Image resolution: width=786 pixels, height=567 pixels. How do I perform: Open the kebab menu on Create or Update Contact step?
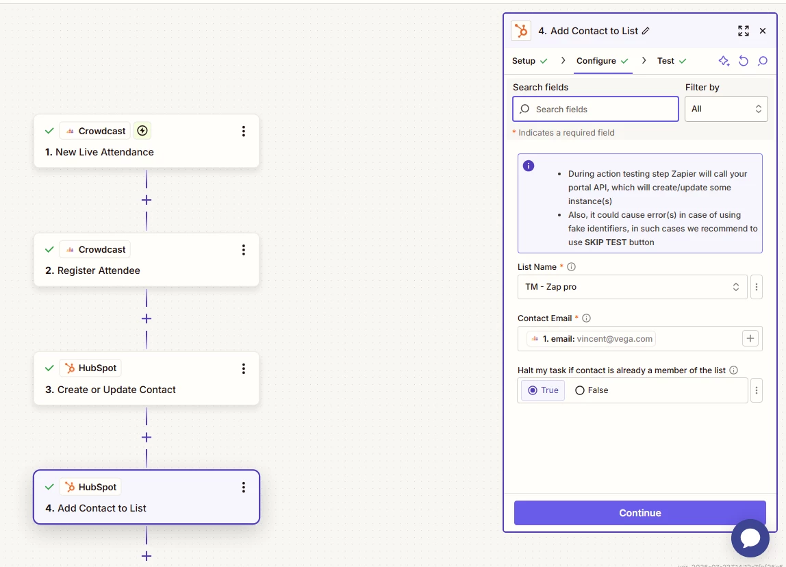click(x=244, y=368)
